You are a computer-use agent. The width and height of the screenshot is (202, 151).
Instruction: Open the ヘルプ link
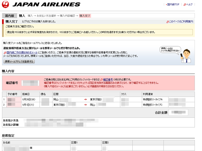(189, 5)
